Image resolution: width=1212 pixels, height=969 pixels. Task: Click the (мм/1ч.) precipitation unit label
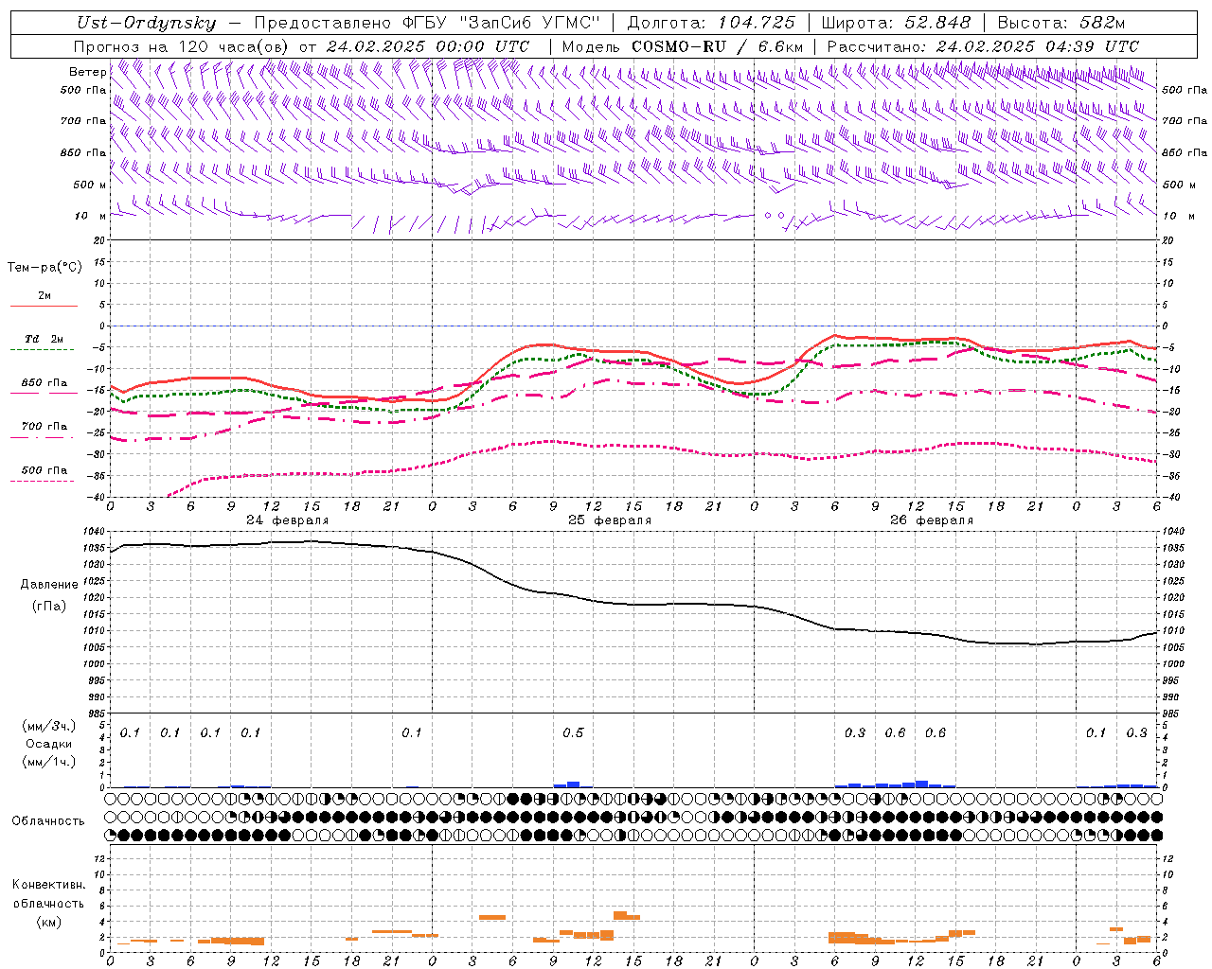click(49, 762)
